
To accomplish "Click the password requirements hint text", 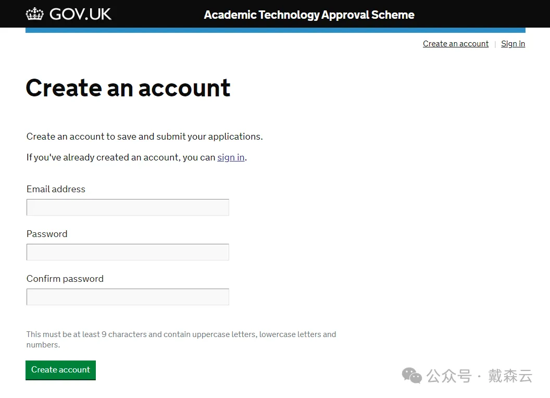I will coord(181,339).
